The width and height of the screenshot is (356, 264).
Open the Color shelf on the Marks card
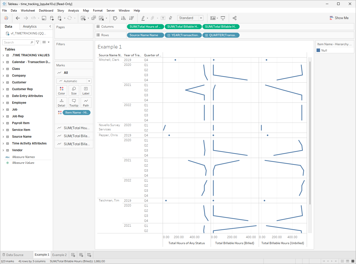(x=62, y=90)
